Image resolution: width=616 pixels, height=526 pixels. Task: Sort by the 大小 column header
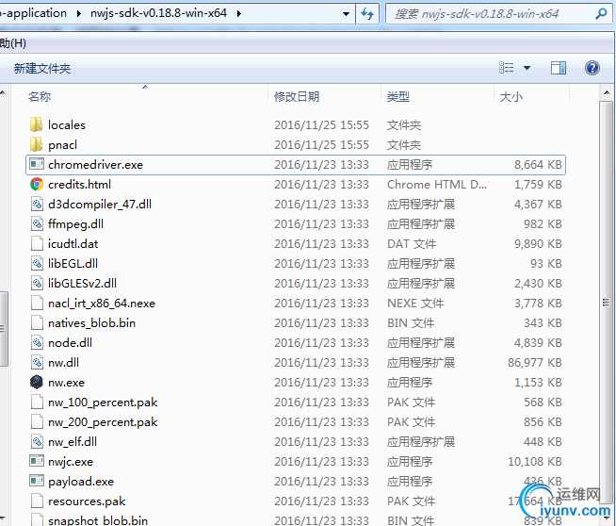point(511,96)
